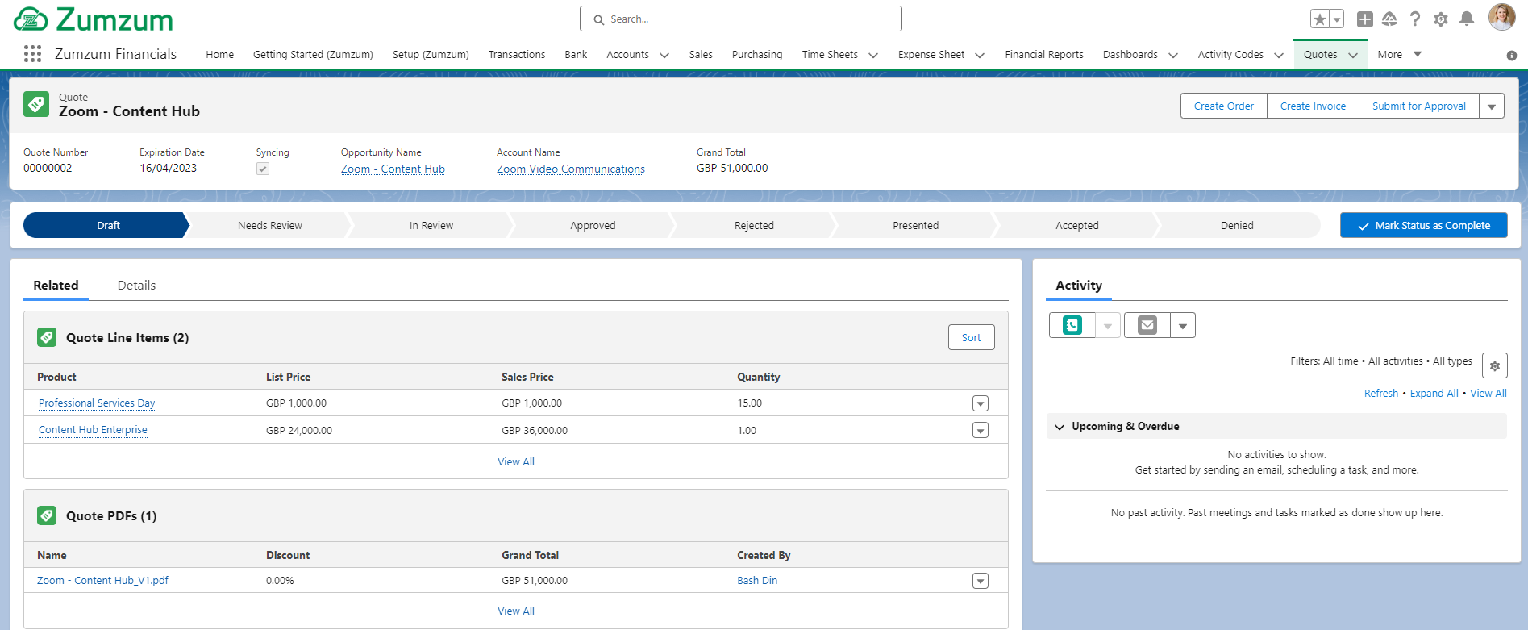Click Refresh in the Activity panel
1528x630 pixels.
pos(1381,394)
